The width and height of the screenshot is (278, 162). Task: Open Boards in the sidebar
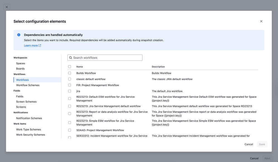click(20, 69)
